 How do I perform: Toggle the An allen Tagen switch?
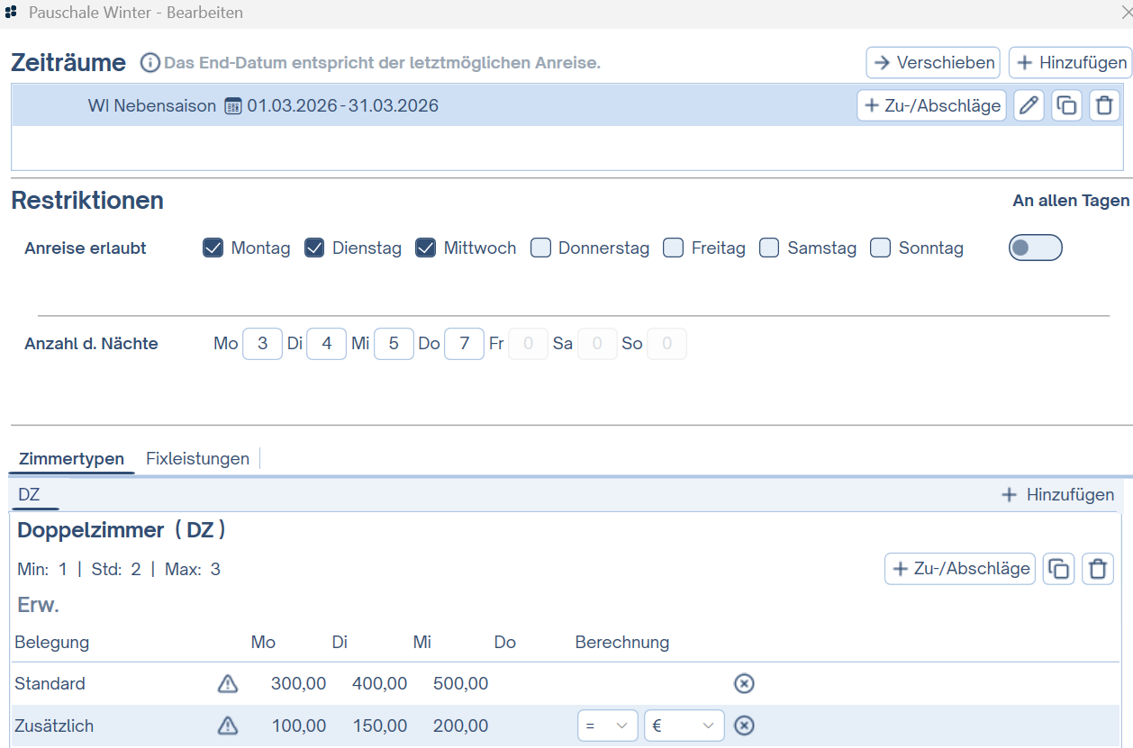pyautogui.click(x=1035, y=248)
